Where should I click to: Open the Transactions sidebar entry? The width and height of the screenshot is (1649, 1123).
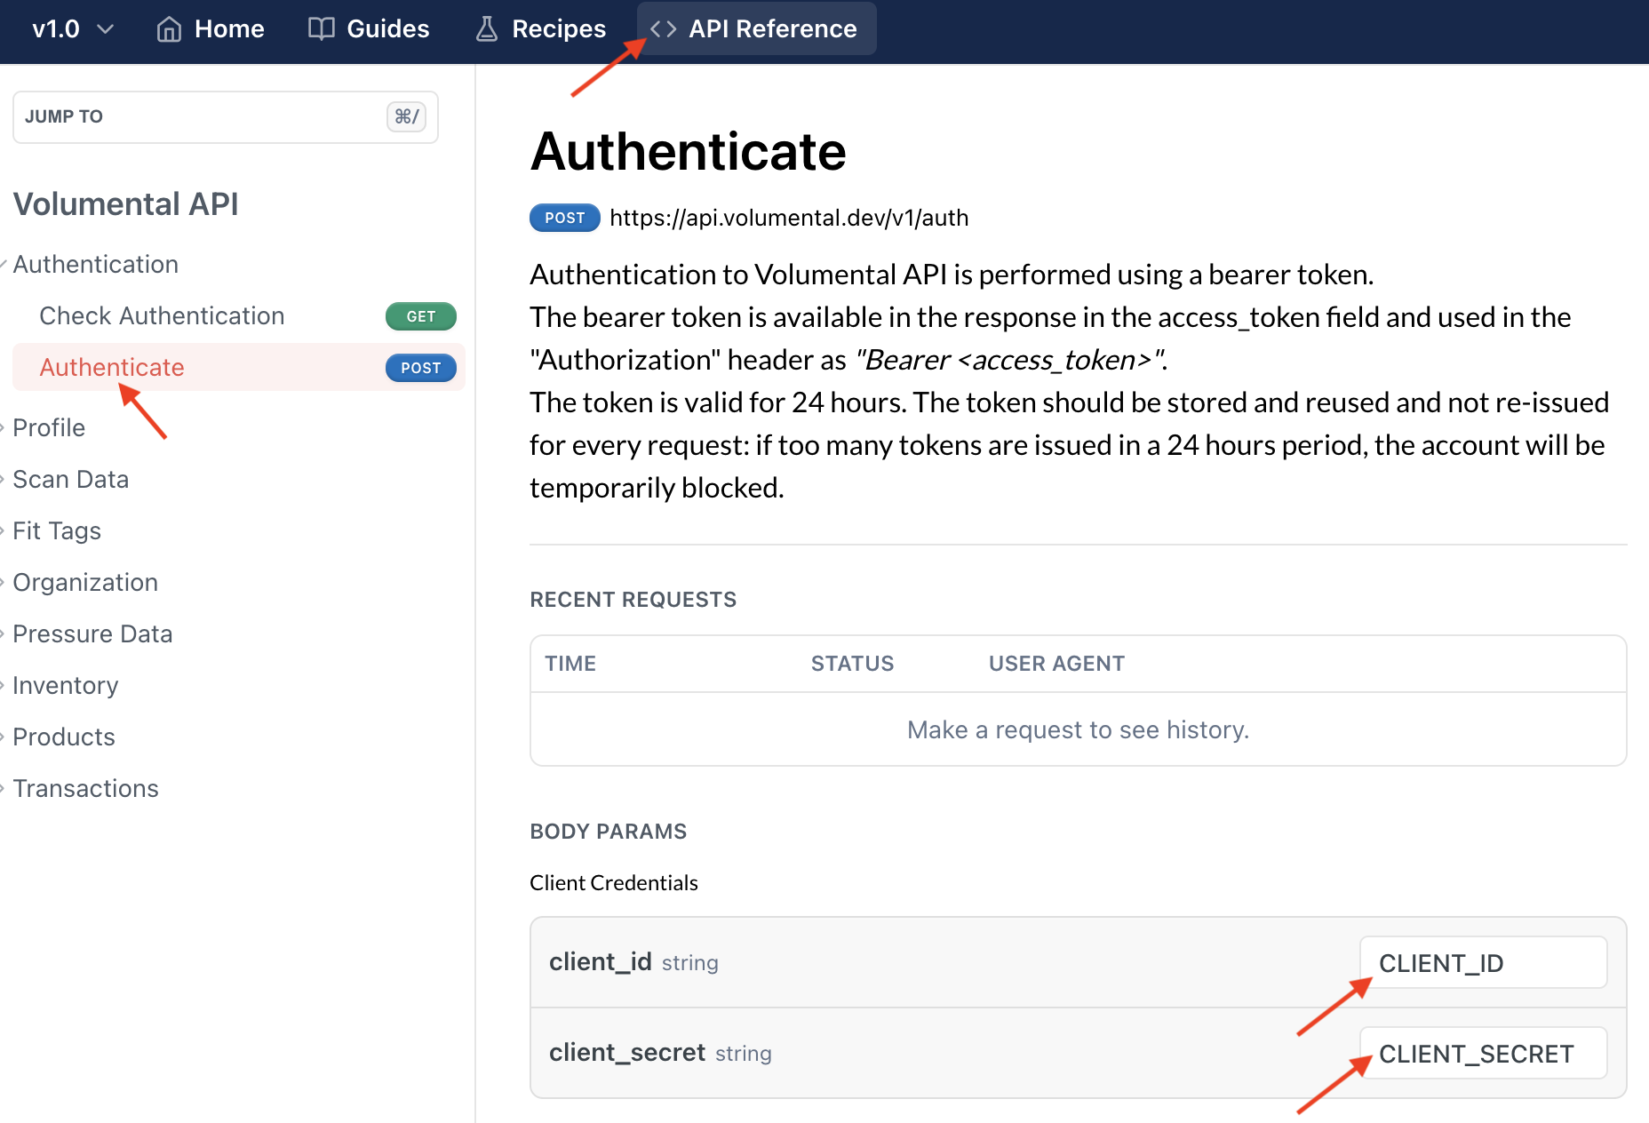point(85,788)
